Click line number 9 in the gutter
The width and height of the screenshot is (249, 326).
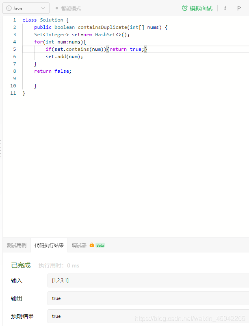point(15,78)
